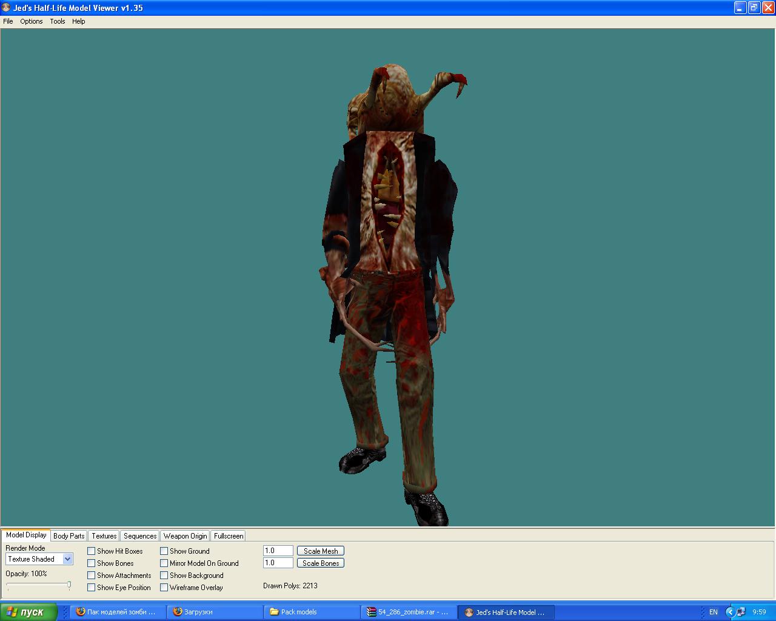Adjust the Opacity slider handle

point(69,585)
